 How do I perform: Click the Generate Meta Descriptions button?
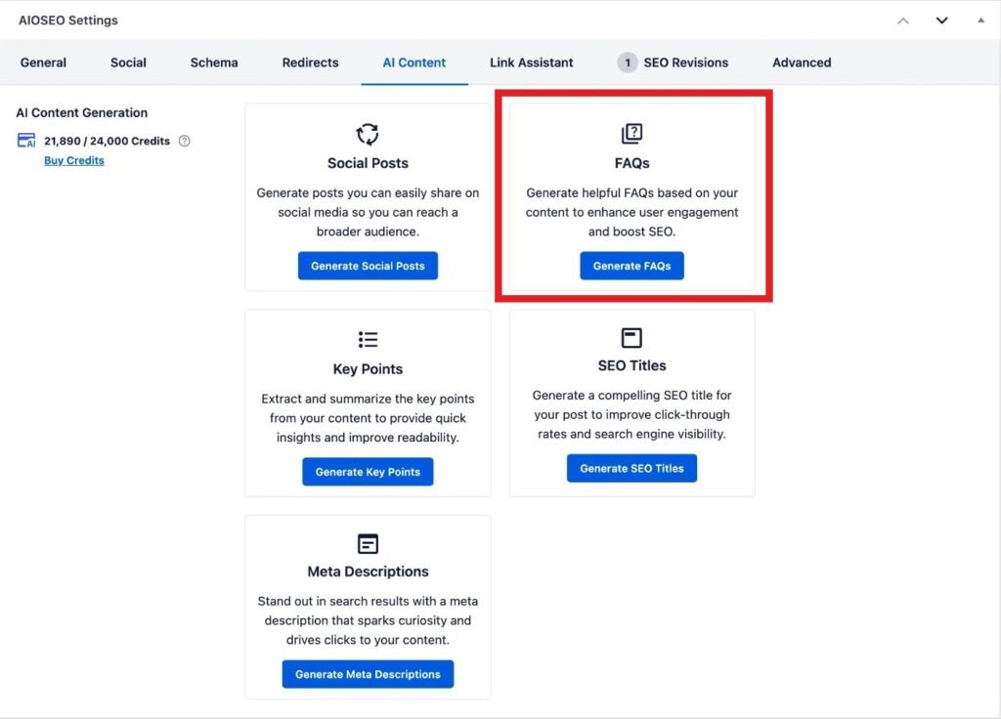click(368, 674)
